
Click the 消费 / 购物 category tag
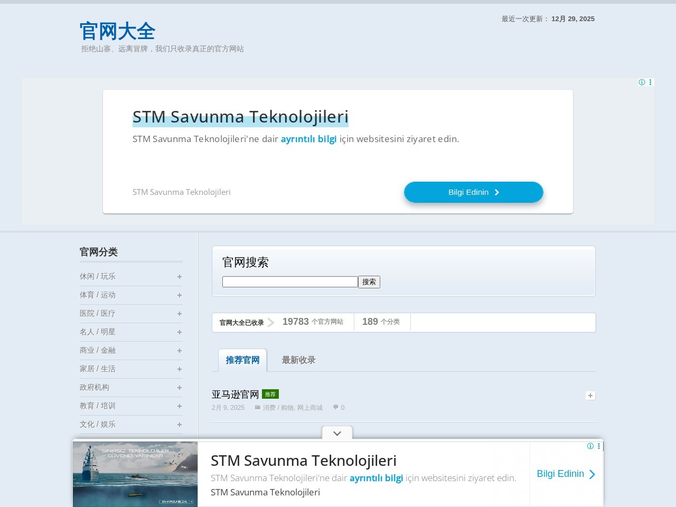click(x=278, y=408)
